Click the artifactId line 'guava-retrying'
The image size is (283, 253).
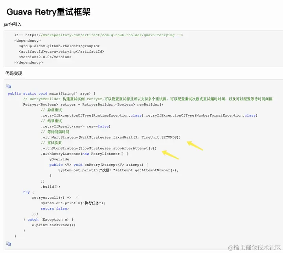click(x=61, y=51)
